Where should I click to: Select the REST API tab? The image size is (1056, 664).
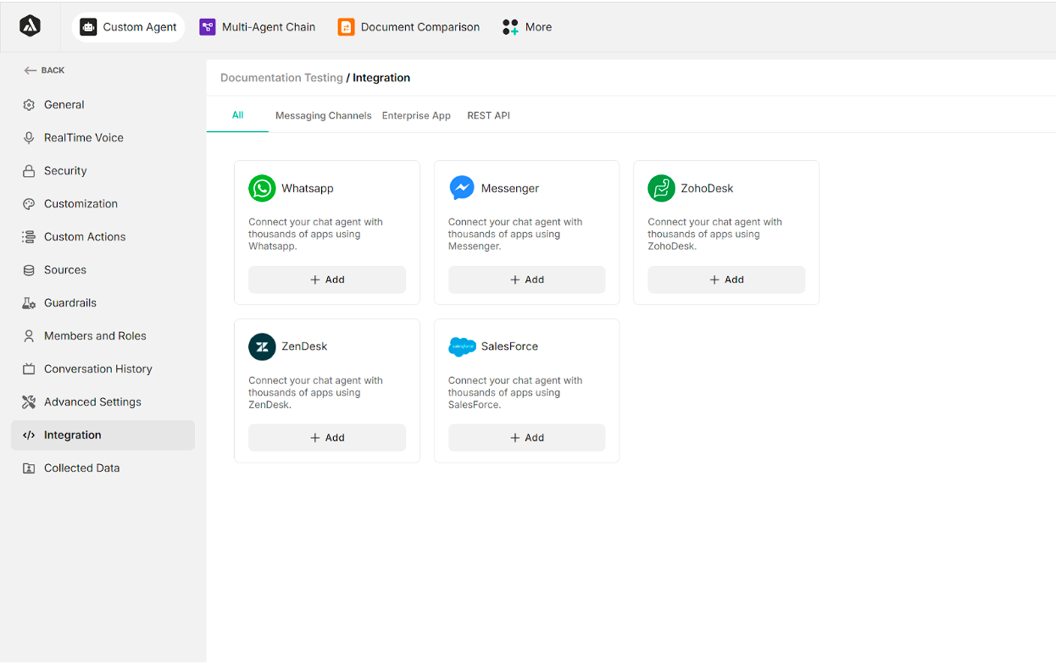click(x=488, y=115)
